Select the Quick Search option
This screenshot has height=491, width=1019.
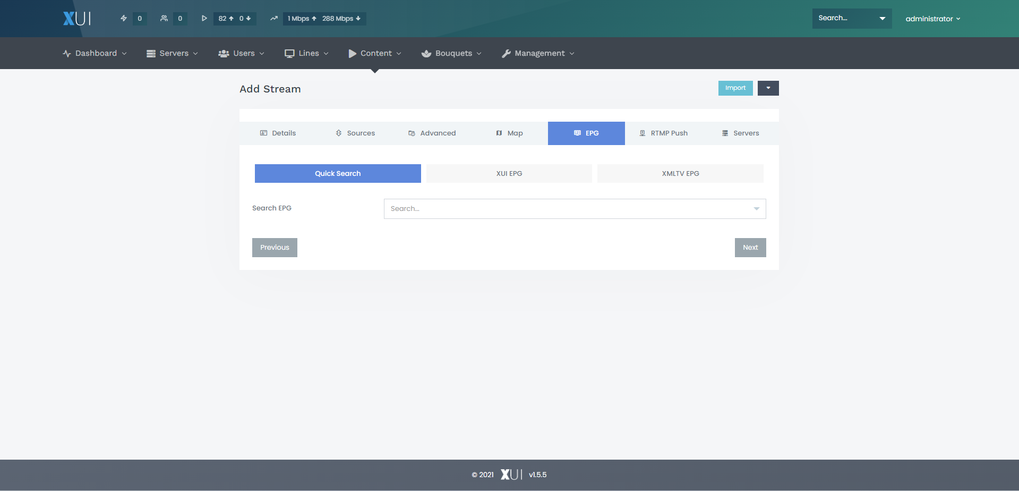[x=338, y=173]
